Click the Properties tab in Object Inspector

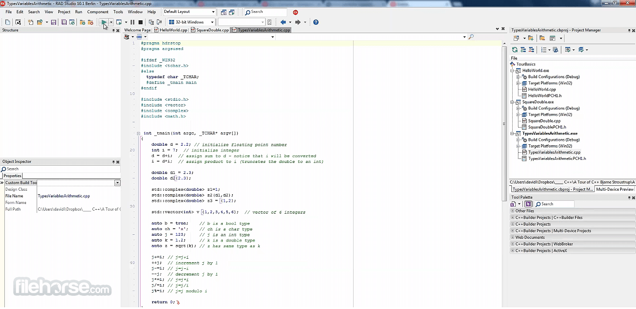click(x=12, y=176)
